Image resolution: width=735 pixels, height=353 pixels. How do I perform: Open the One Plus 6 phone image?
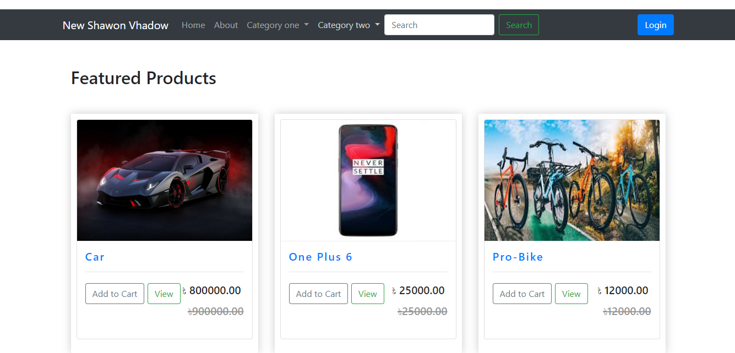pos(368,180)
